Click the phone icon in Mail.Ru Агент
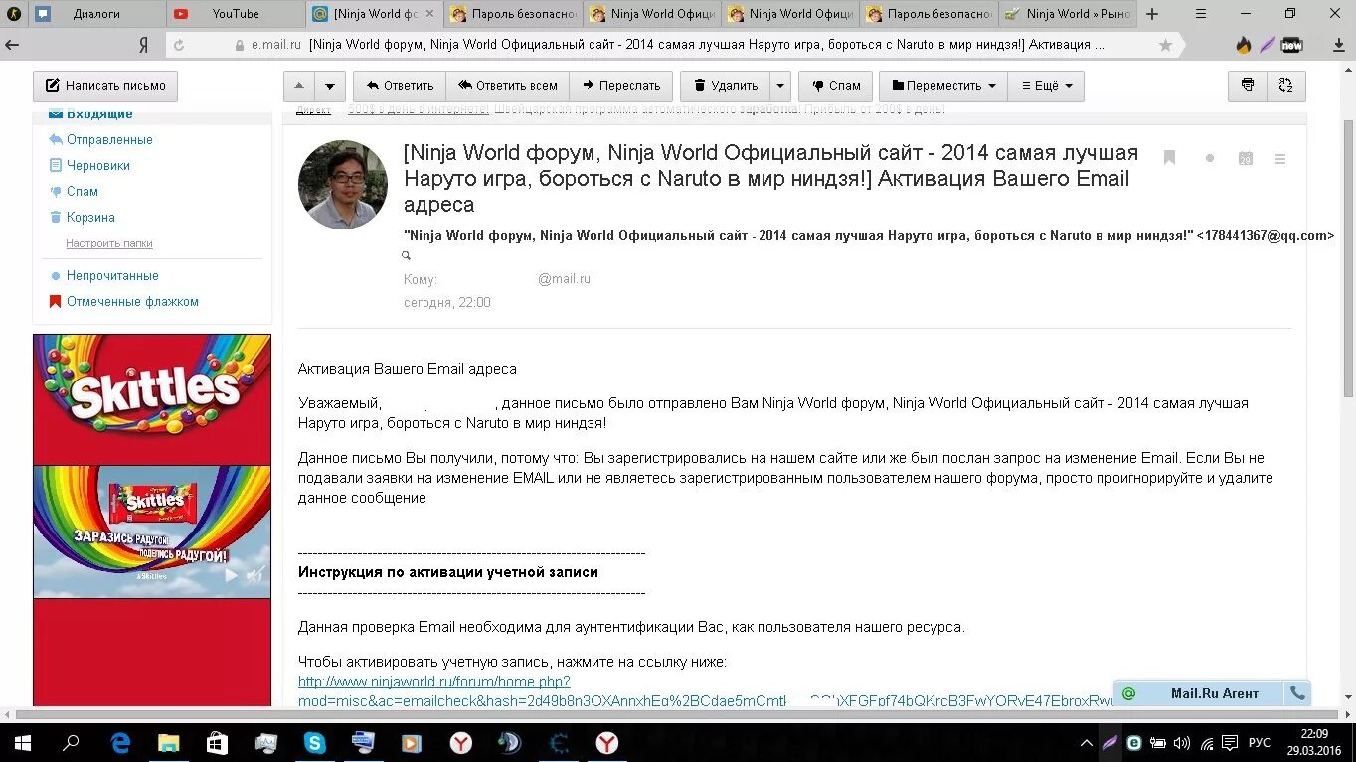 1297,693
